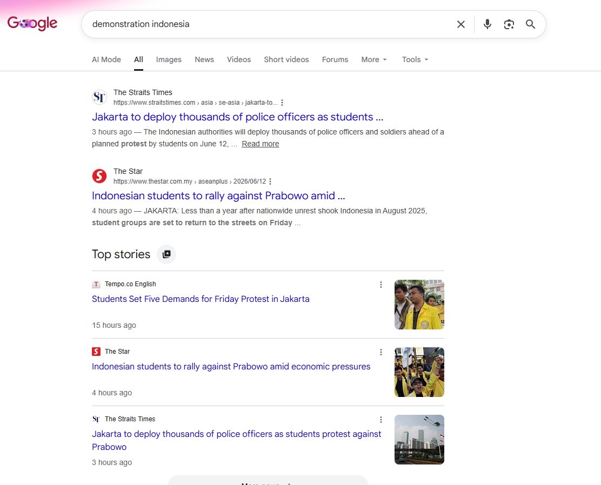Viewport: 601px width, 485px height.
Task: Click the thestar.com.my breadcrumb URL
Action: point(189,181)
